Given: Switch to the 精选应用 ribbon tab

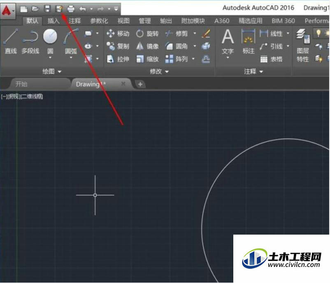Looking at the screenshot, I should (250, 21).
